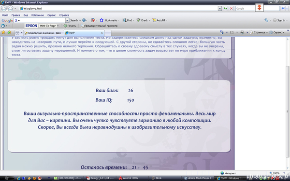Click the address bar URL field

coord(118,9)
